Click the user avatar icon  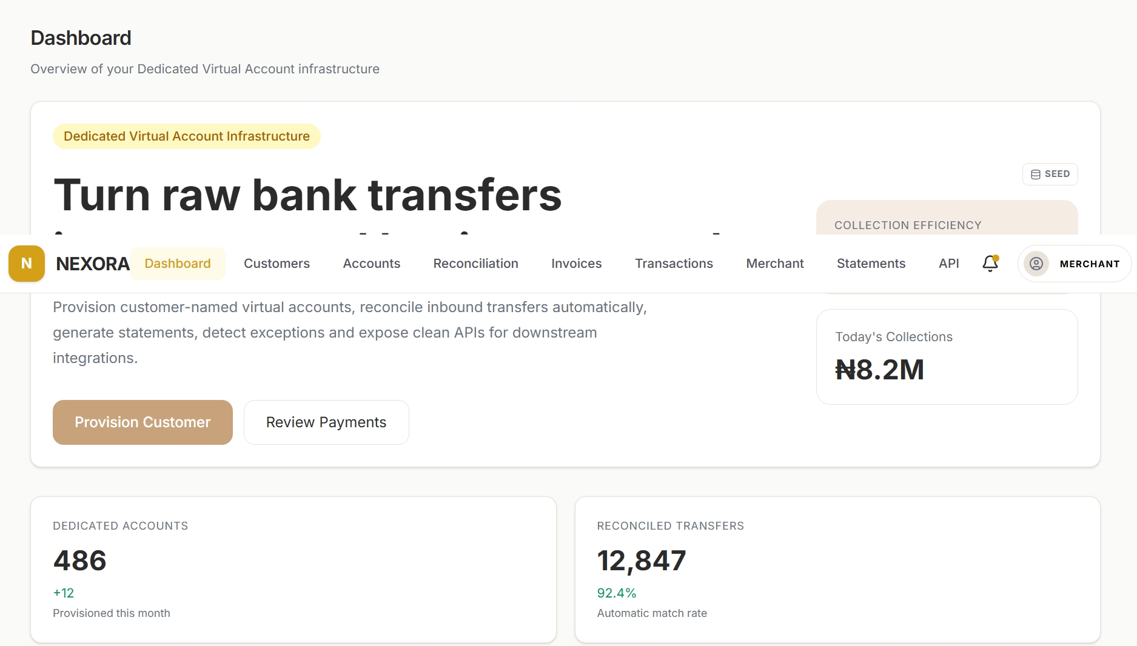(x=1036, y=264)
